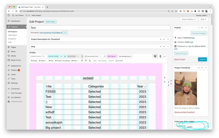Open Lay Options in the sidebar
The width and height of the screenshot is (219, 138).
(x=16, y=97)
